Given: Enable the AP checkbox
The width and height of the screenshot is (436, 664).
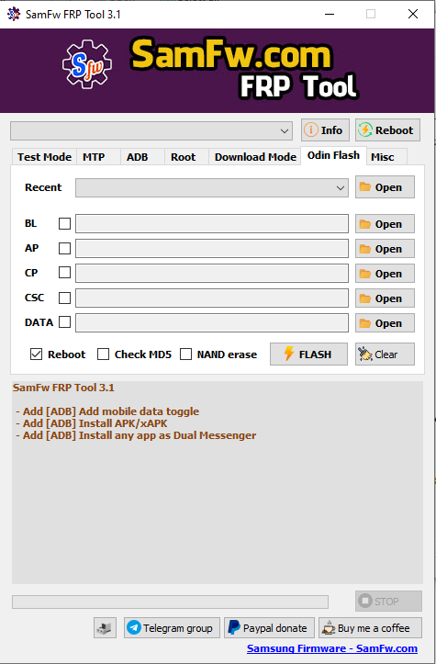Looking at the screenshot, I should pyautogui.click(x=64, y=248).
